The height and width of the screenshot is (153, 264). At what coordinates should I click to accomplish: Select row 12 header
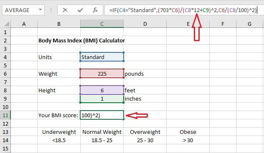point(5,123)
